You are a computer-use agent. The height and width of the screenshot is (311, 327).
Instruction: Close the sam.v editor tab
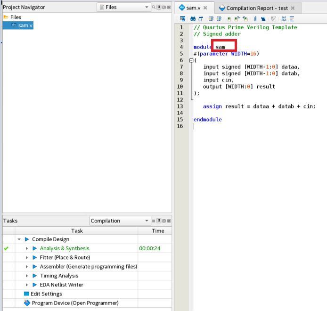[205, 8]
